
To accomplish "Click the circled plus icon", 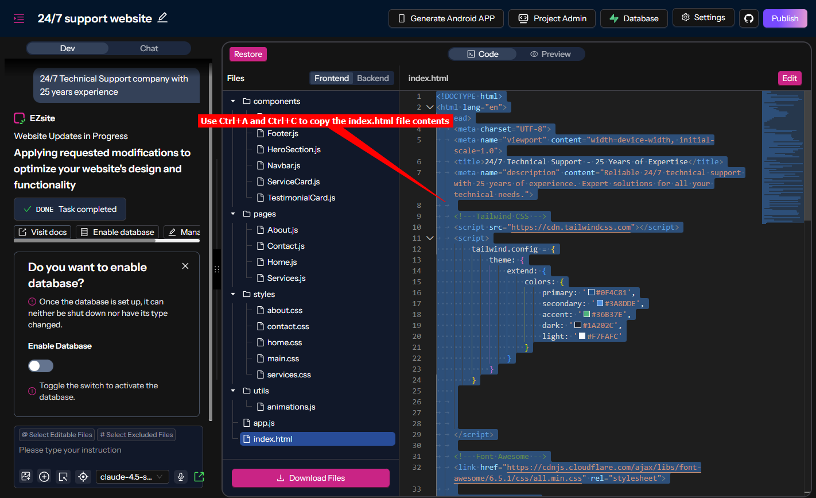I will 44,477.
